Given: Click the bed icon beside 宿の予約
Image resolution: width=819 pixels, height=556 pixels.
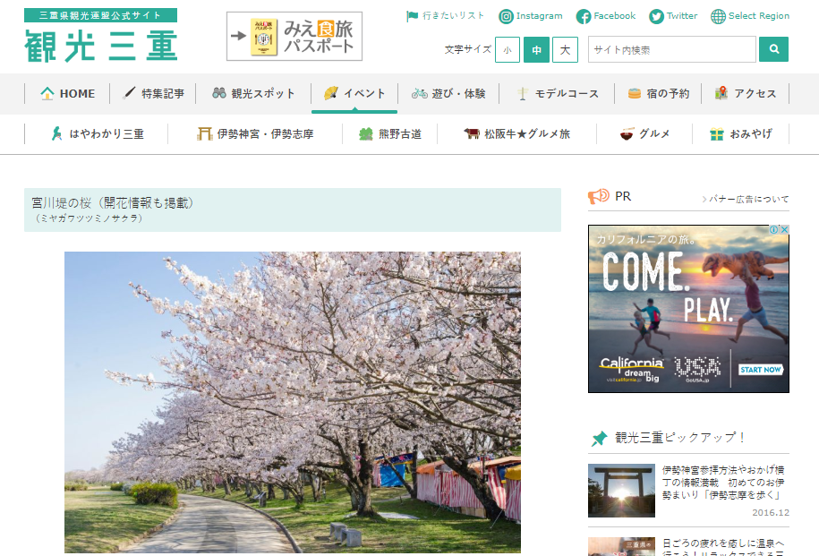Looking at the screenshot, I should (x=634, y=93).
